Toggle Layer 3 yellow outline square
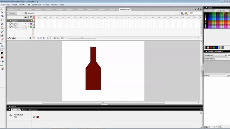 coord(31,21)
